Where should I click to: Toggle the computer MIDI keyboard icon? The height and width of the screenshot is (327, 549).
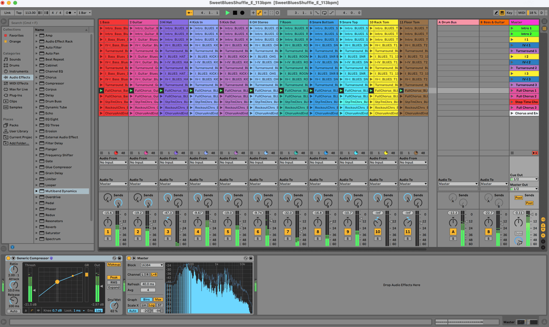click(502, 13)
